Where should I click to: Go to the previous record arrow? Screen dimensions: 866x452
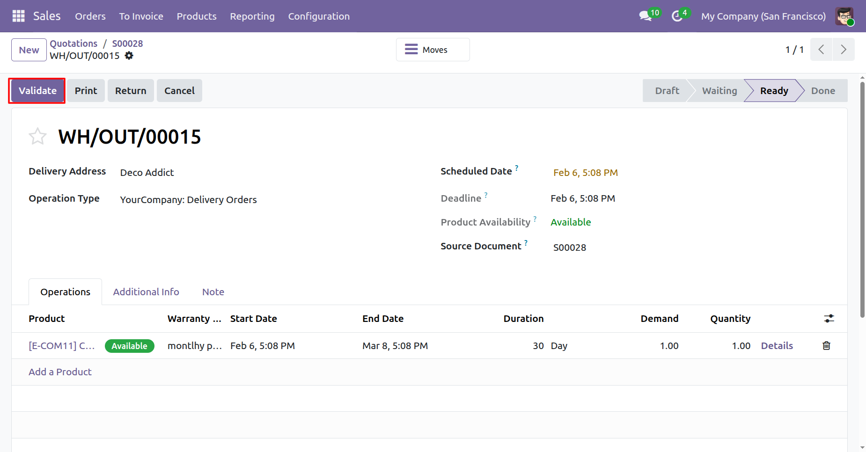tap(821, 50)
